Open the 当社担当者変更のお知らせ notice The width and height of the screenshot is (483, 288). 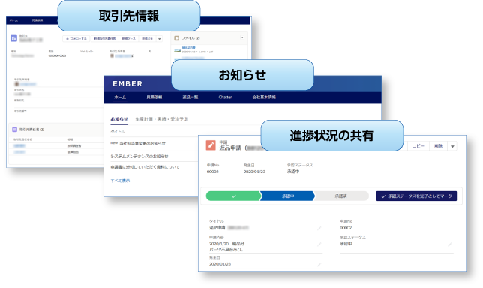142,143
